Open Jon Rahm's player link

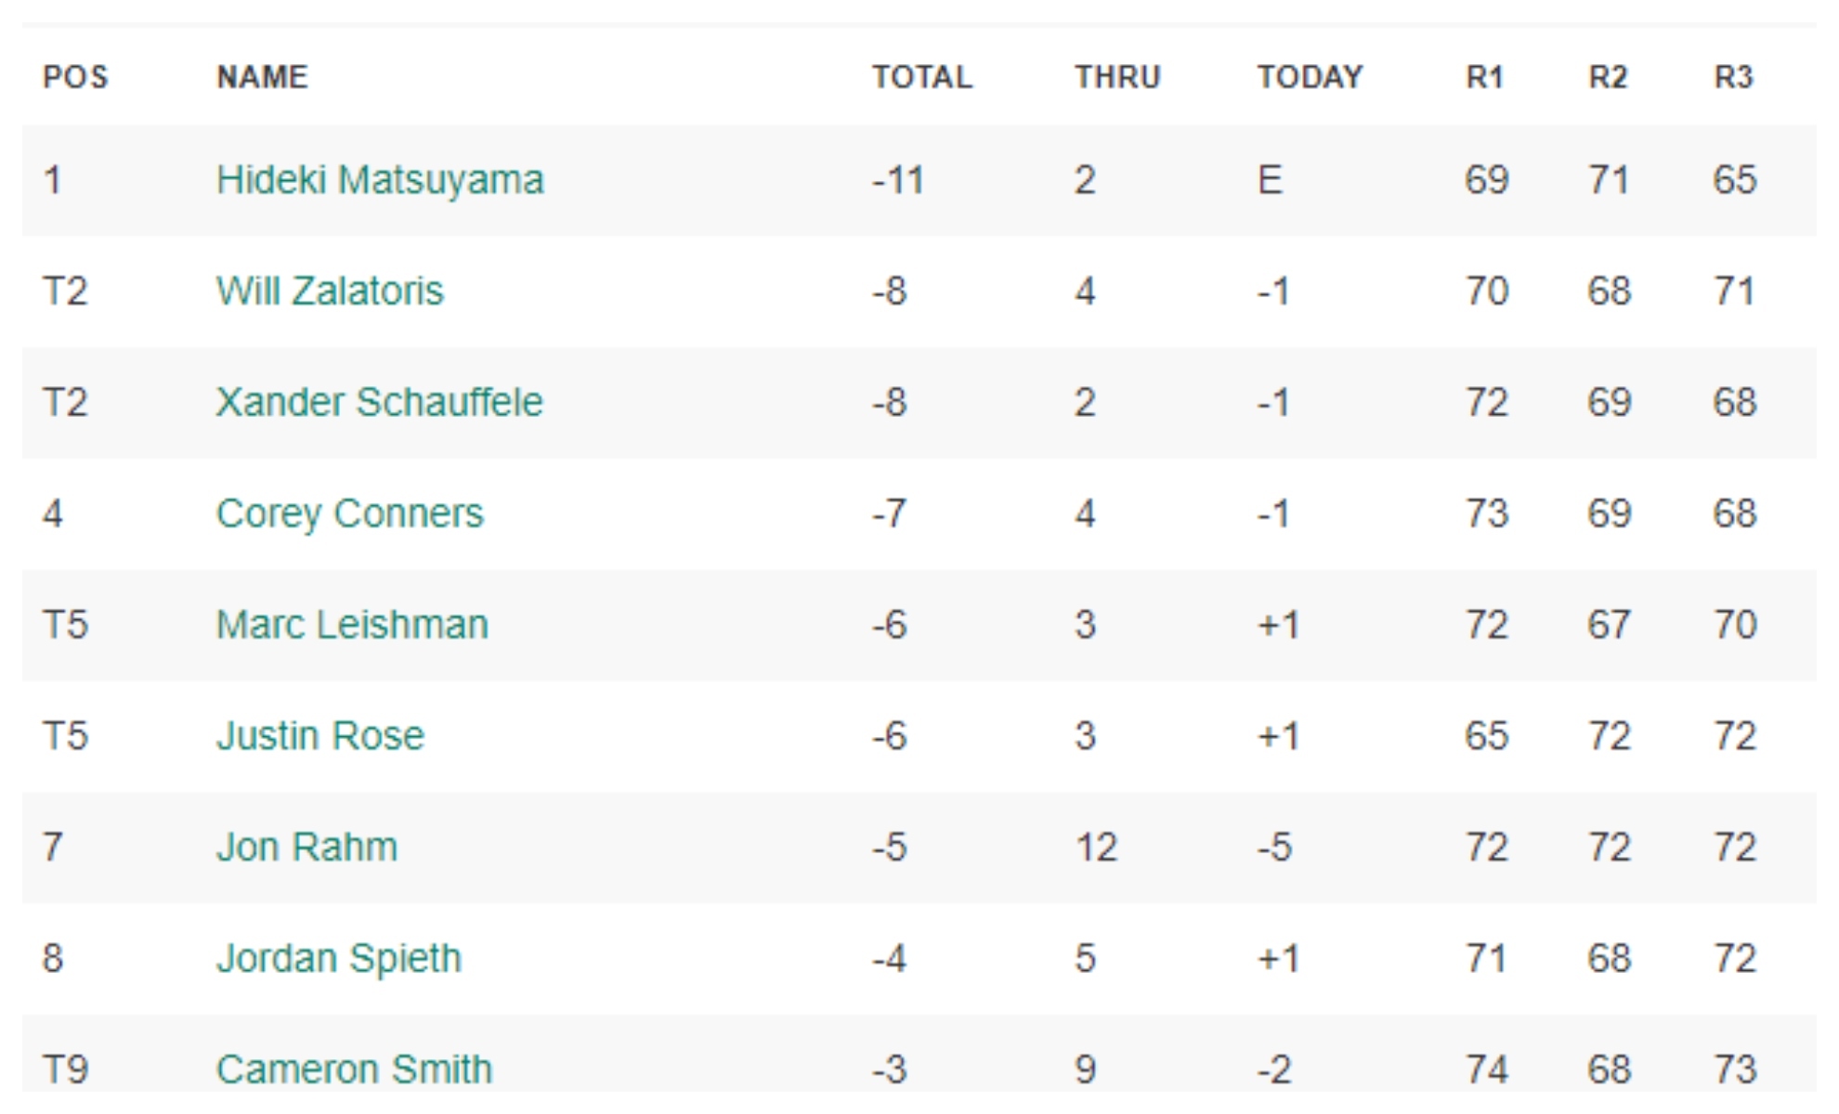[x=306, y=848]
